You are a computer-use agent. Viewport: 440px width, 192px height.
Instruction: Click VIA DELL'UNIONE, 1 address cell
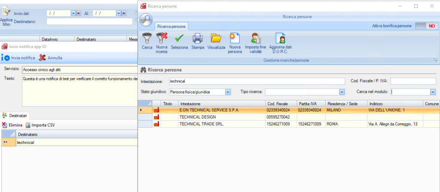coord(394,110)
